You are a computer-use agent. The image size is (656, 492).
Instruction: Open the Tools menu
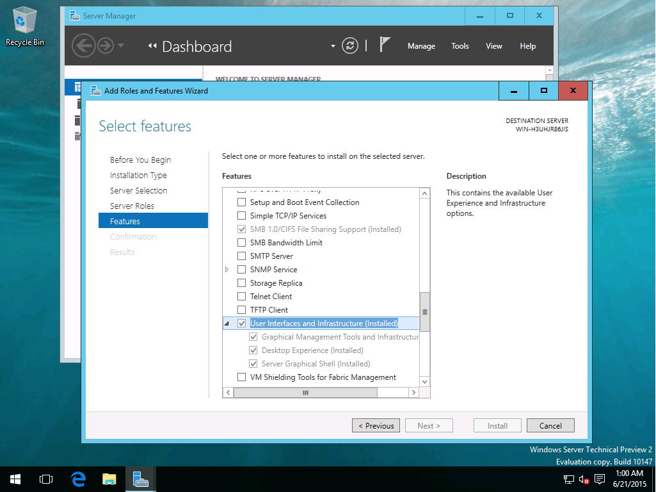coord(460,46)
